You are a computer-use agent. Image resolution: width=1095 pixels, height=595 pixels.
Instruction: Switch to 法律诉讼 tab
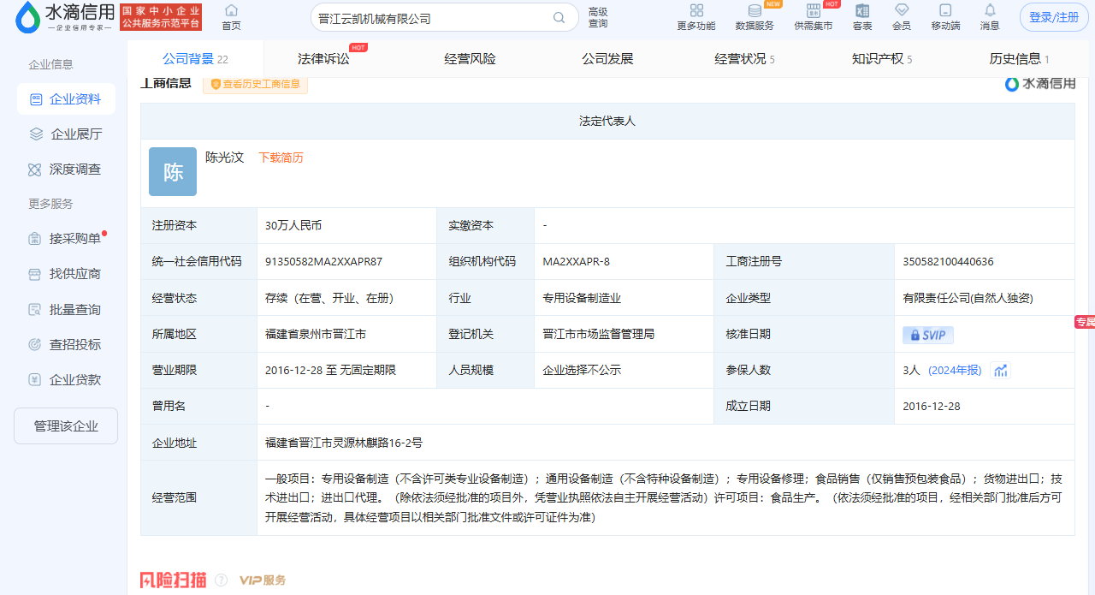[323, 59]
